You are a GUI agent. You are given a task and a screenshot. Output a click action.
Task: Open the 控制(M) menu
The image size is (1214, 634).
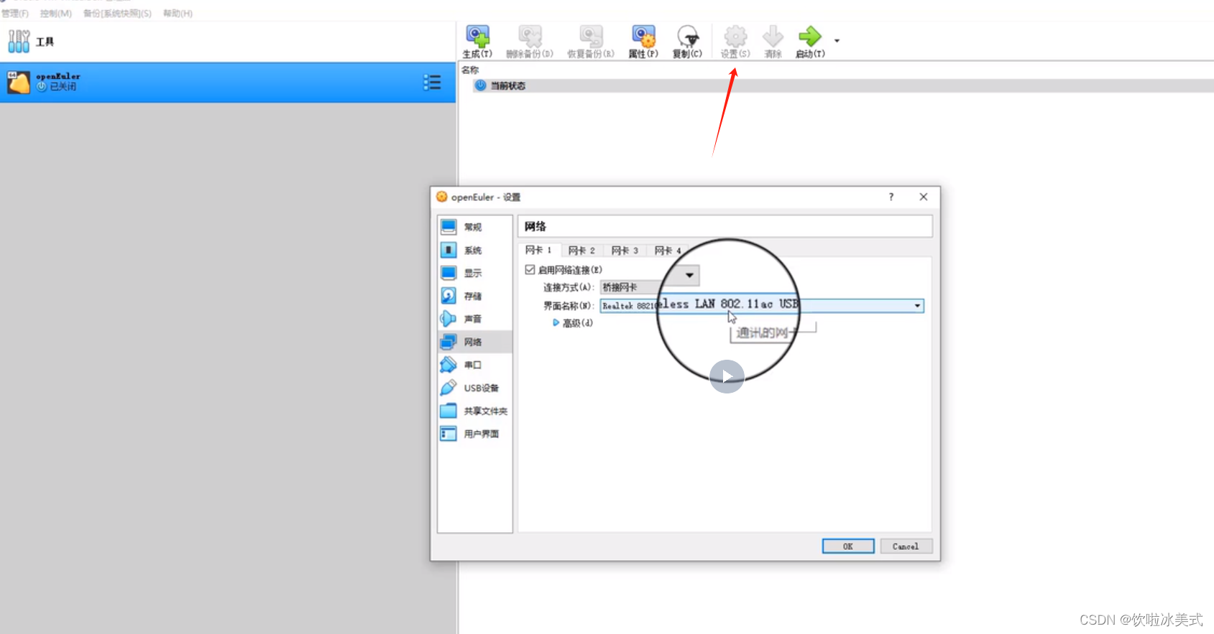[x=56, y=13]
